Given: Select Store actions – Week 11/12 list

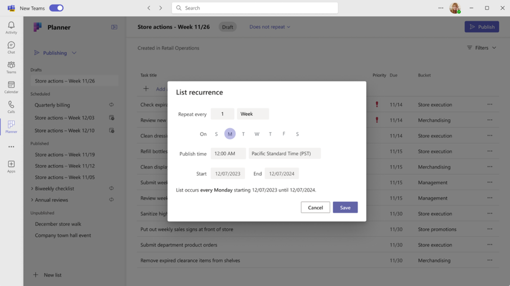Looking at the screenshot, I should (x=65, y=166).
